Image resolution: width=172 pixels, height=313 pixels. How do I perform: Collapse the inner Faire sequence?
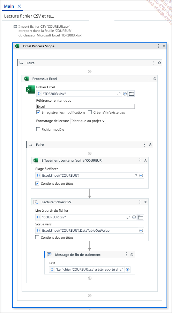click(x=150, y=144)
